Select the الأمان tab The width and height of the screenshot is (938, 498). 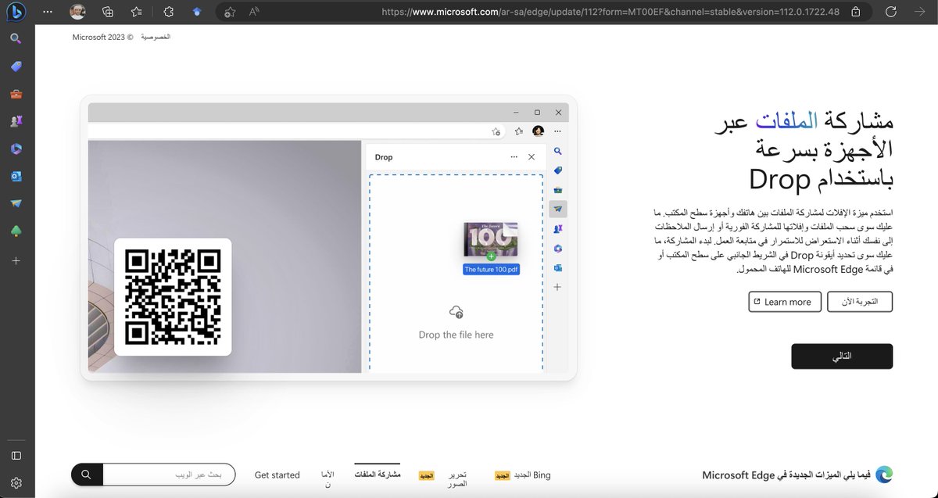pyautogui.click(x=328, y=479)
